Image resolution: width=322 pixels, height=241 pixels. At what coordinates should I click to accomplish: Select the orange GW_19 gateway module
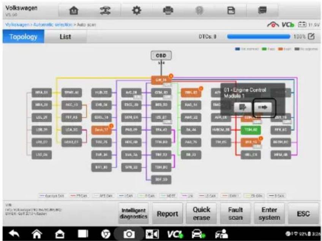coord(161,80)
